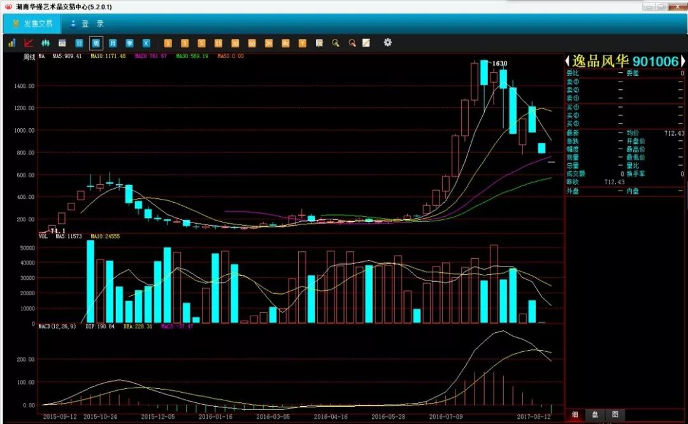The height and width of the screenshot is (424, 688).
Task: Select the 1-minute period icon
Action: (168, 43)
